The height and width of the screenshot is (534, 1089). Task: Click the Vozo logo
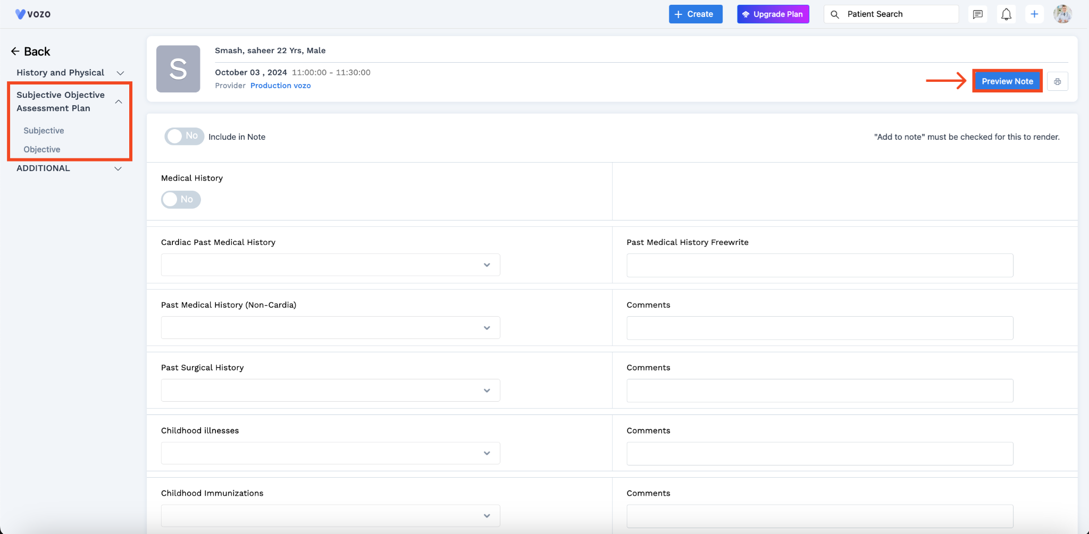(33, 14)
